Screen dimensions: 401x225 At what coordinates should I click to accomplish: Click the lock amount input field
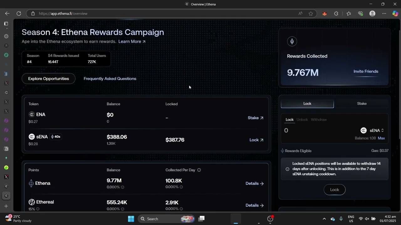click(x=320, y=130)
